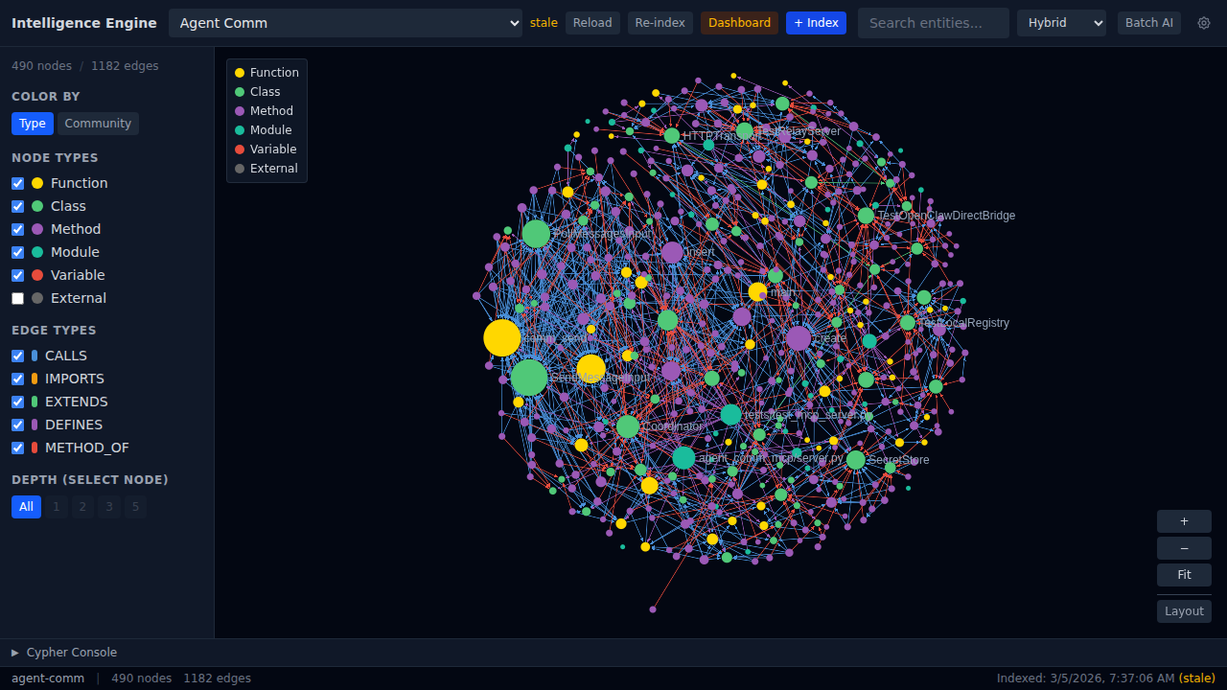Open the Dashboard view
The height and width of the screenshot is (690, 1227).
[x=739, y=22]
